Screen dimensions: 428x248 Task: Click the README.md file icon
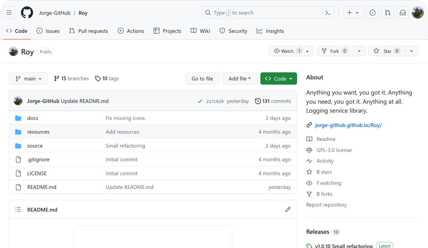[x=18, y=187]
